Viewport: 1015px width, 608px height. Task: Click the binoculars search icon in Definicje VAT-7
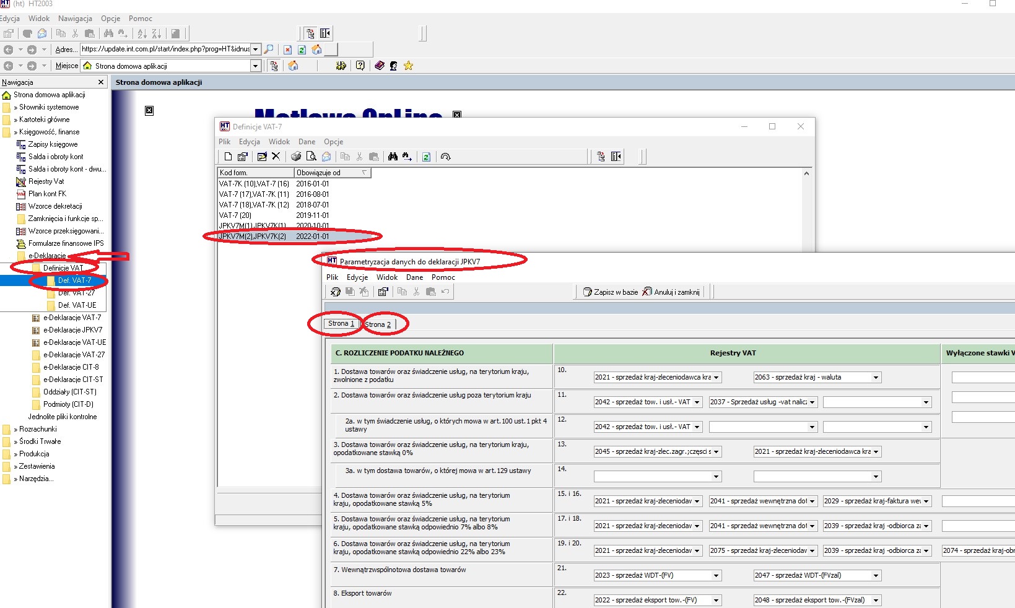(393, 157)
